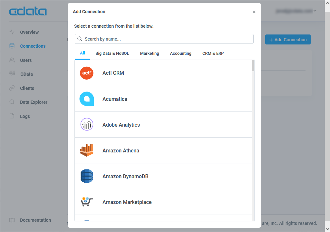The image size is (330, 232).
Task: Click the Amazon DynamoDB database icon
Action: point(87,176)
